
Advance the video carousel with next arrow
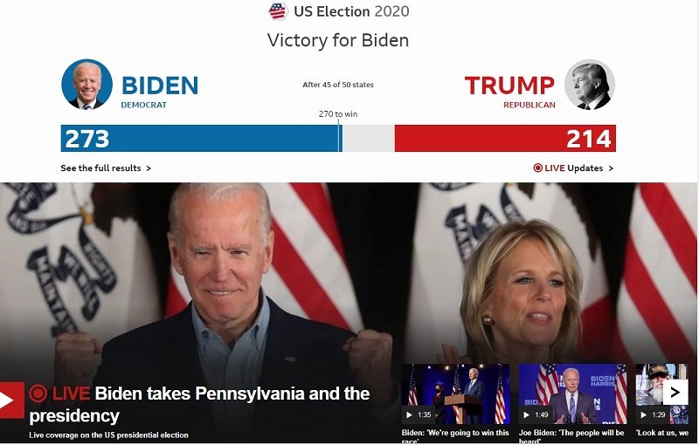[x=675, y=392]
